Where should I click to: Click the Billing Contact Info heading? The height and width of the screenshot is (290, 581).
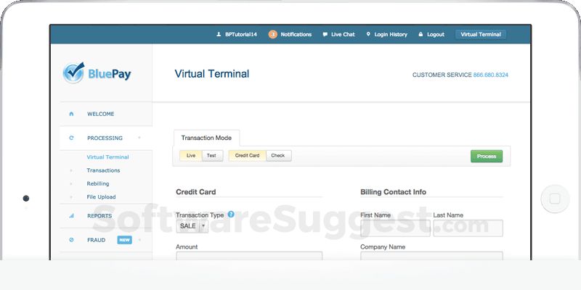point(393,192)
